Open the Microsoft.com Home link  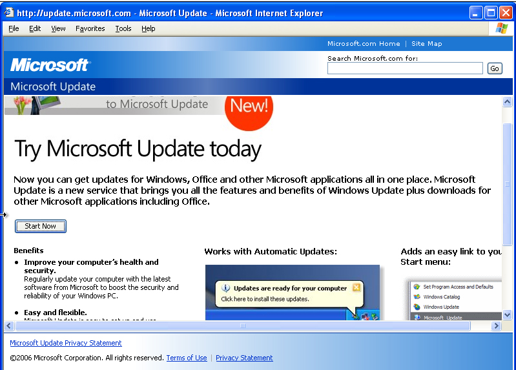[363, 44]
